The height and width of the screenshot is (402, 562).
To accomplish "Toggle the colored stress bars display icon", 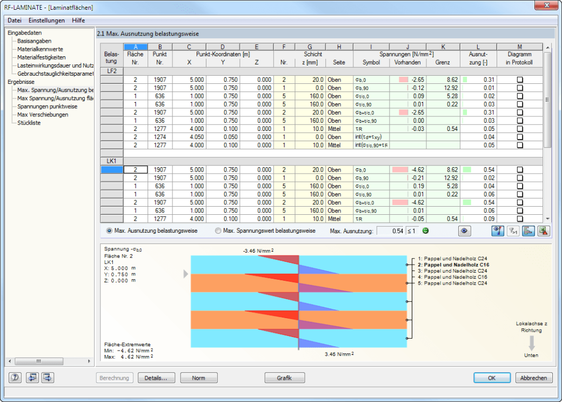I will click(x=498, y=231).
